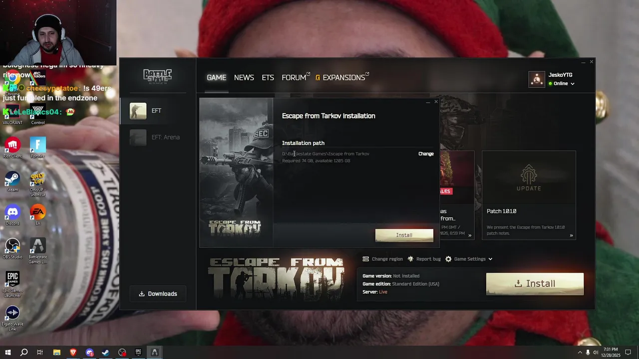Open sales news card arrow

470,235
